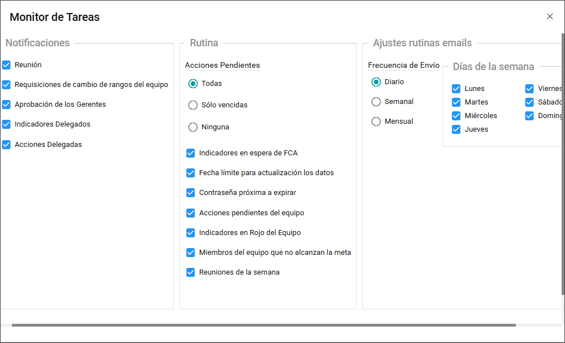
Task: Choose Sólo vencidas pending actions option
Action: [x=193, y=105]
